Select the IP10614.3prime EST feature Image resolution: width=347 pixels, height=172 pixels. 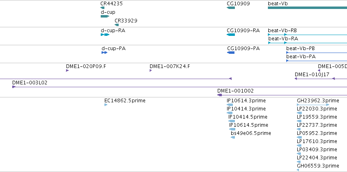pos(230,105)
